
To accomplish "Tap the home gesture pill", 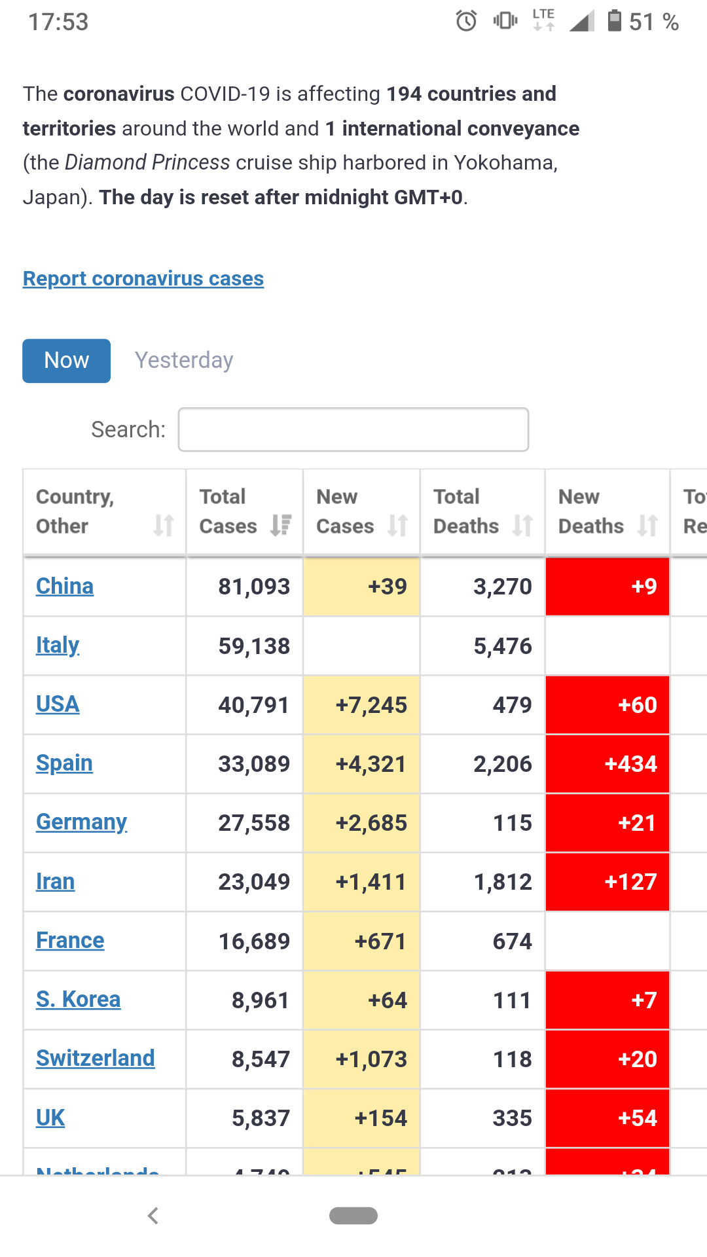I will pos(353,1216).
